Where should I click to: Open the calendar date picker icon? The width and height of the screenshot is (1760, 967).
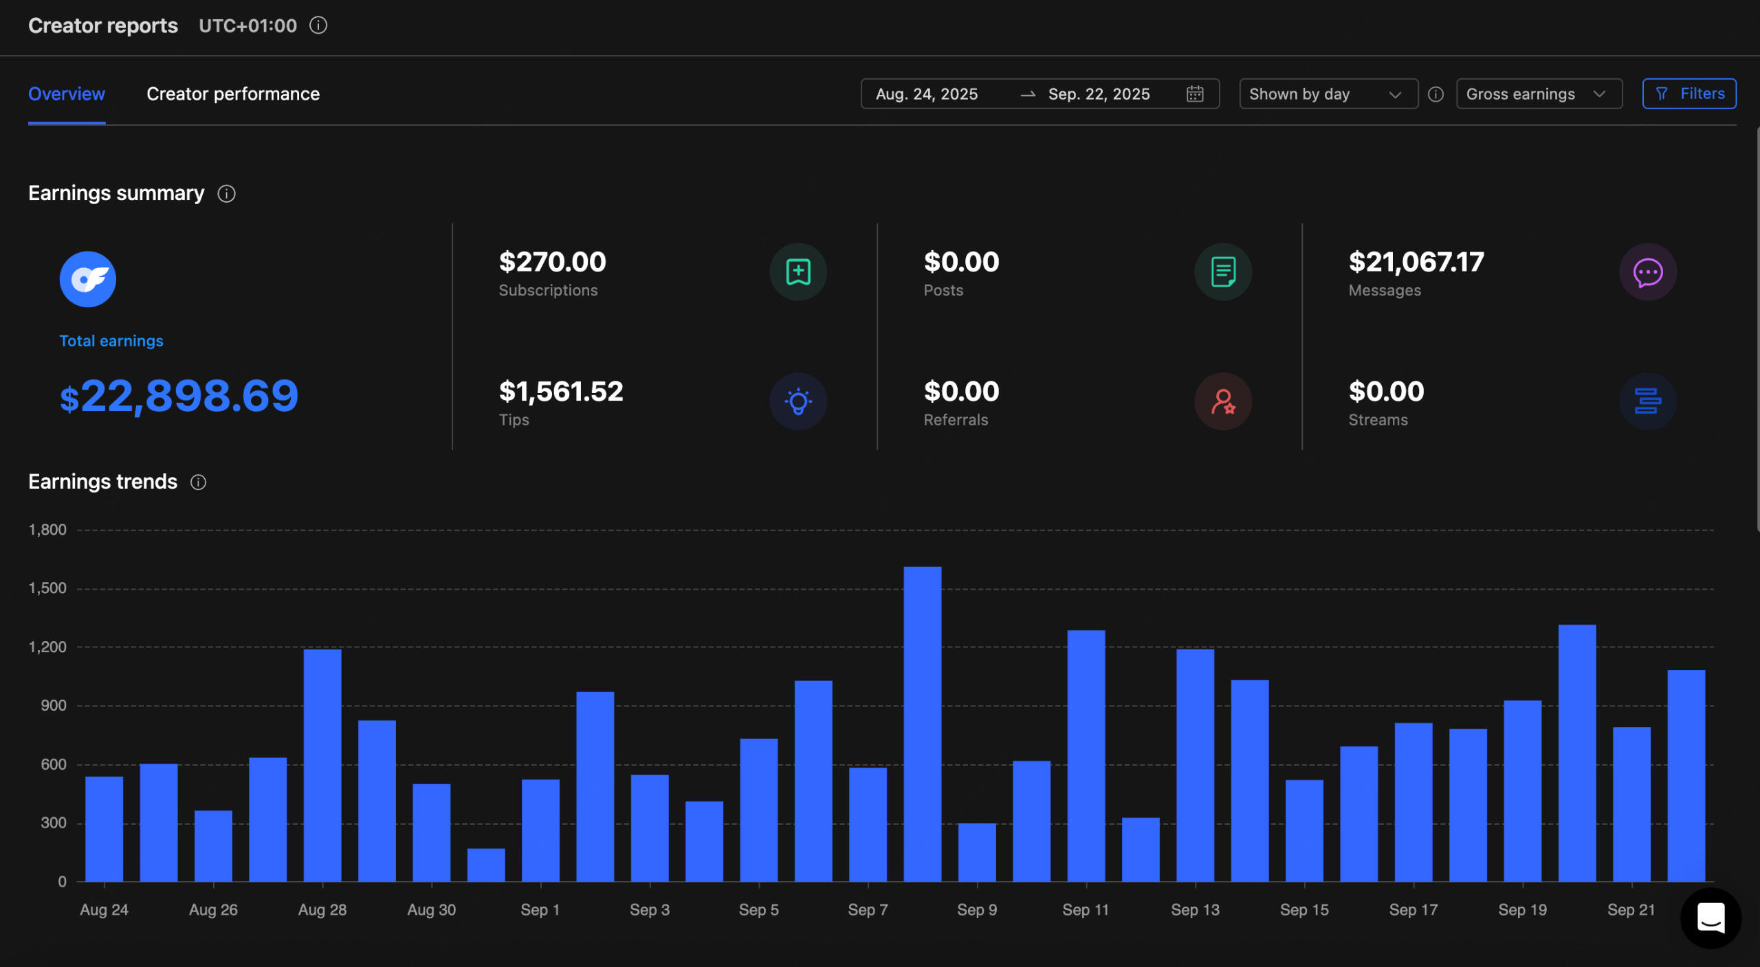pos(1195,94)
